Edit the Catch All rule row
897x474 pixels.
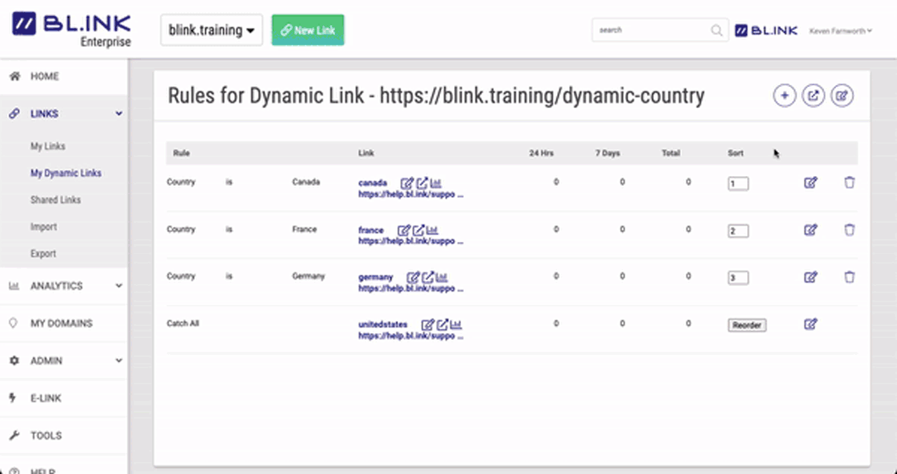[x=811, y=324]
